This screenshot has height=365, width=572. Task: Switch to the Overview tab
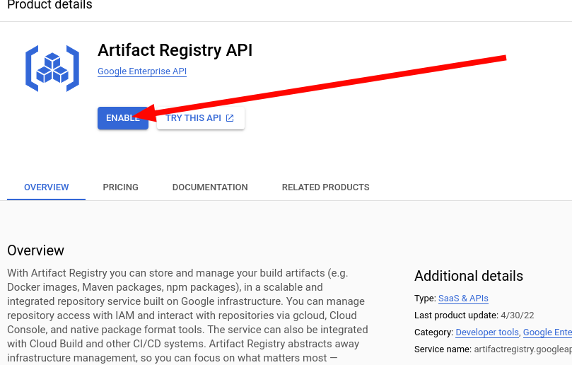47,187
